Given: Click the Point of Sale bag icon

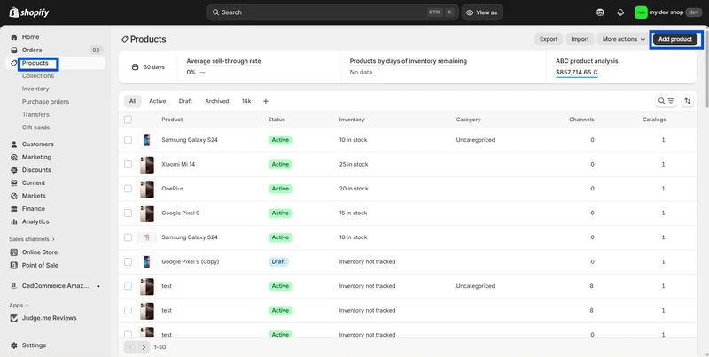Looking at the screenshot, I should coord(14,265).
